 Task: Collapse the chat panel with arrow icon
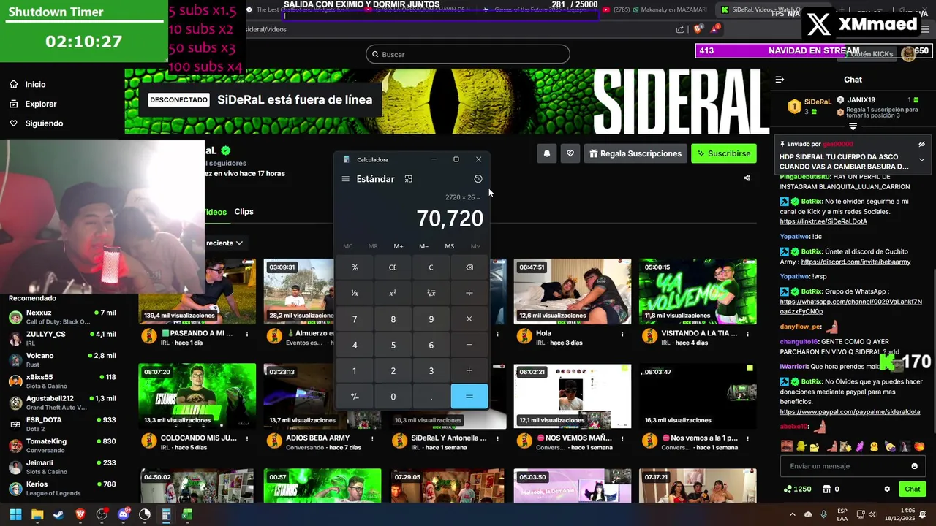pyautogui.click(x=780, y=80)
